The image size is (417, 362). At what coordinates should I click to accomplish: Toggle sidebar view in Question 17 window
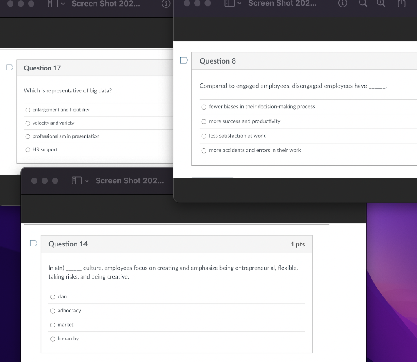(x=53, y=4)
